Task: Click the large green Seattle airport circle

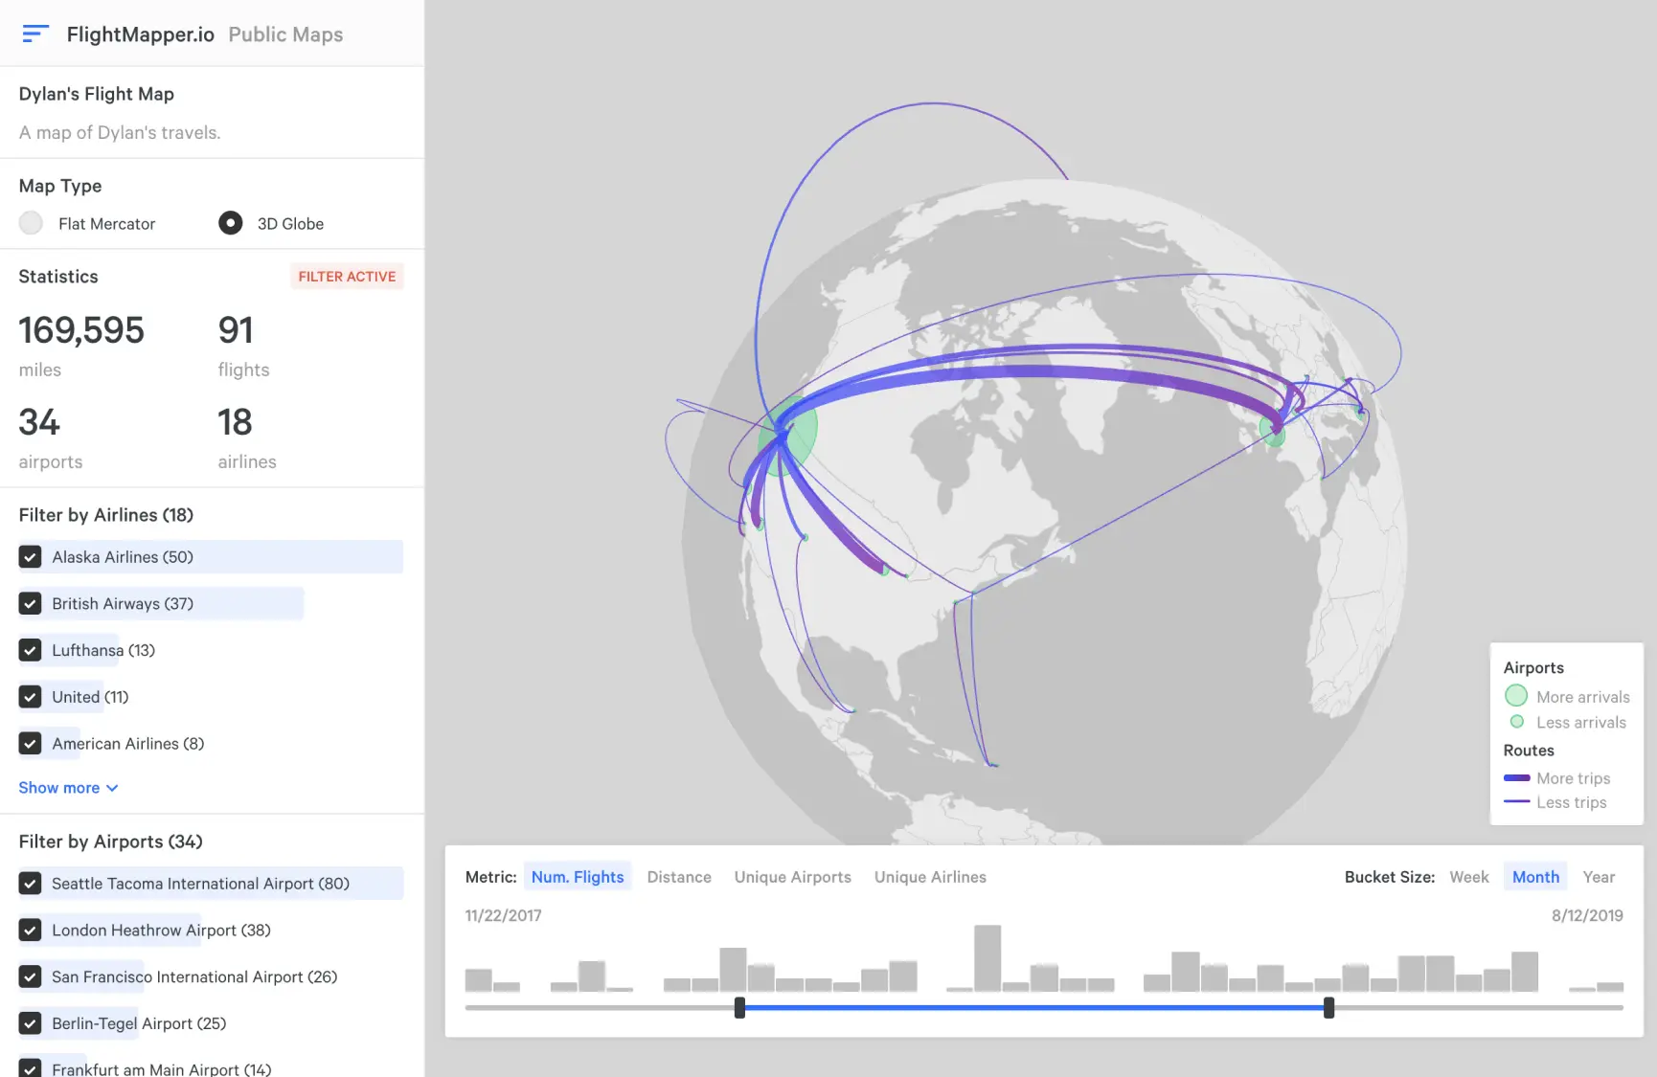Action: (x=788, y=437)
